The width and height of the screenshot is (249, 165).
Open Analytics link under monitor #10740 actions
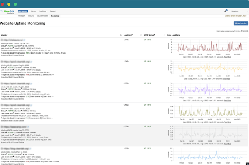[4, 55]
